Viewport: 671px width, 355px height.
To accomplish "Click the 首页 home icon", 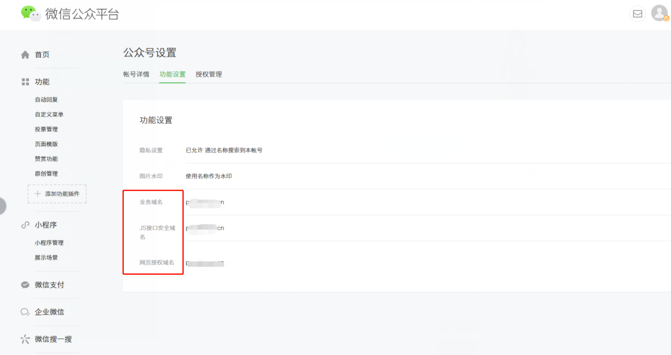I will (x=25, y=55).
